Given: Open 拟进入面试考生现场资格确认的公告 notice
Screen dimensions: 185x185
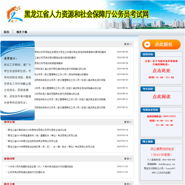Looking at the screenshot, I should (x=68, y=88).
